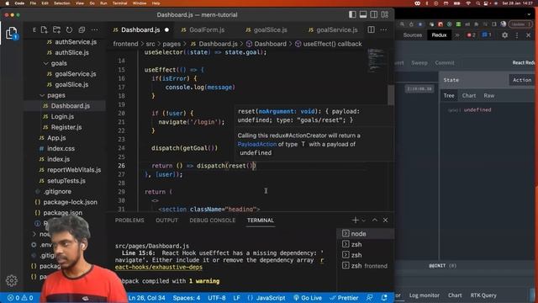
Task: Switch to the Chart view in State inspector
Action: point(469,95)
